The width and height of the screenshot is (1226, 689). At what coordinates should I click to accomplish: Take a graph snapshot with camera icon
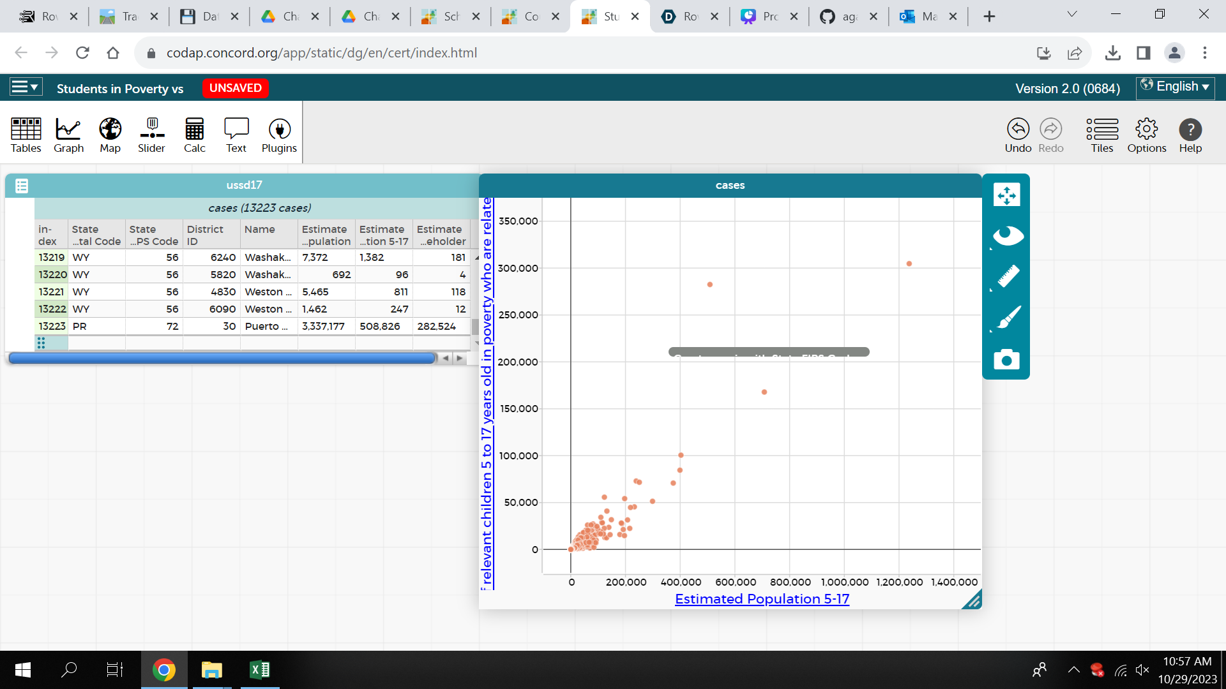click(1006, 360)
